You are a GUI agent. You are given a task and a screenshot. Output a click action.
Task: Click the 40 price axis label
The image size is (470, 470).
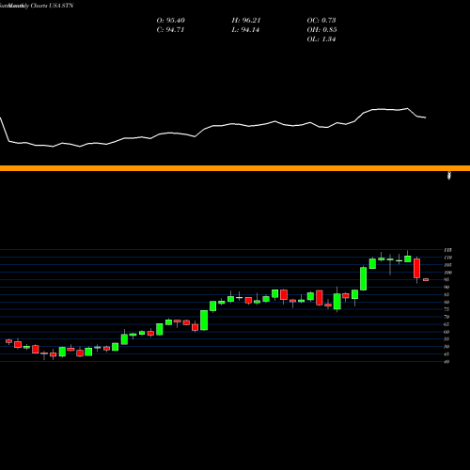pos(446,362)
